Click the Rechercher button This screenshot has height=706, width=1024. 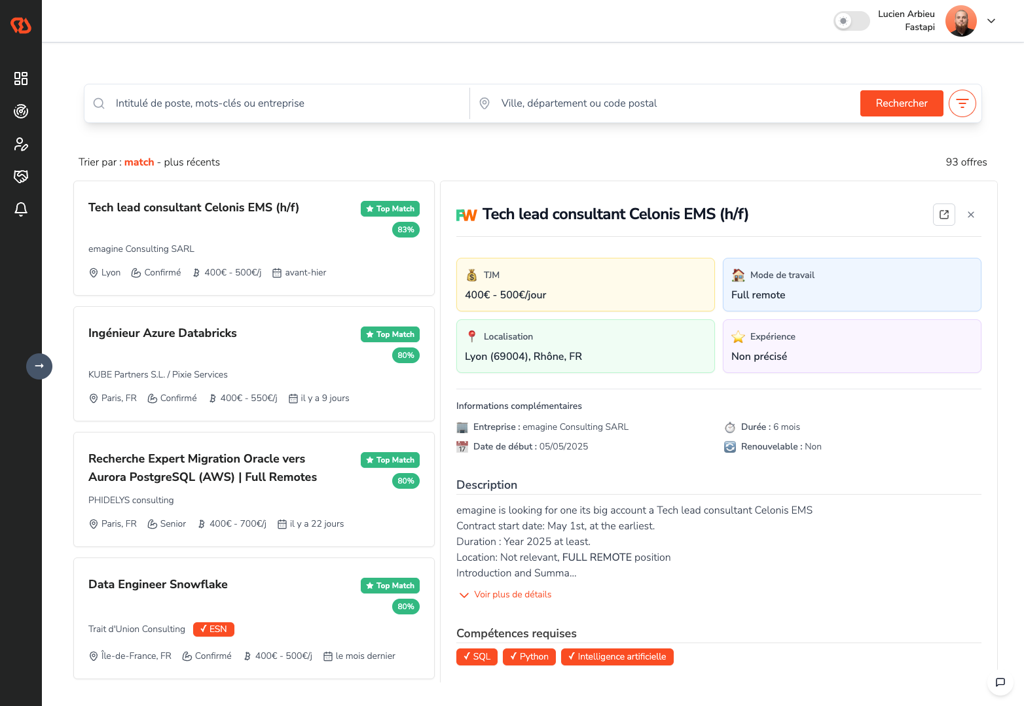click(x=901, y=103)
